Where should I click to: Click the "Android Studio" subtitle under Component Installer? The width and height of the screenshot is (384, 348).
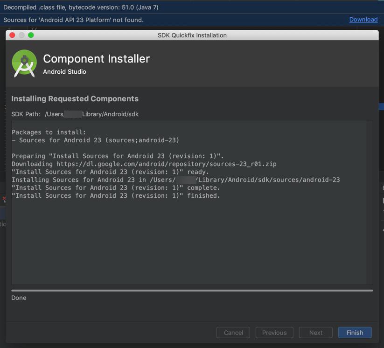[x=65, y=72]
